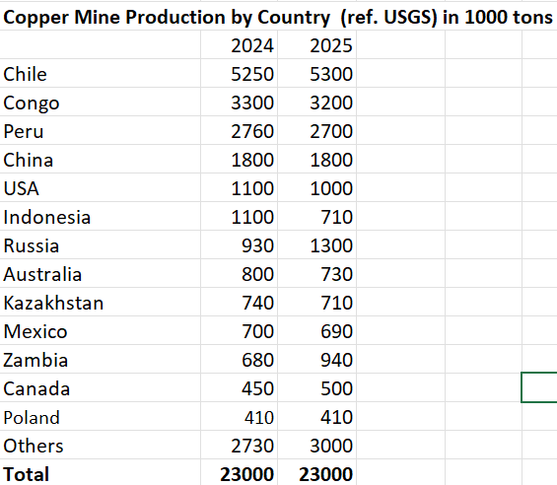Select Congo's 2025 value 3200
The height and width of the screenshot is (485, 557).
[x=316, y=103]
